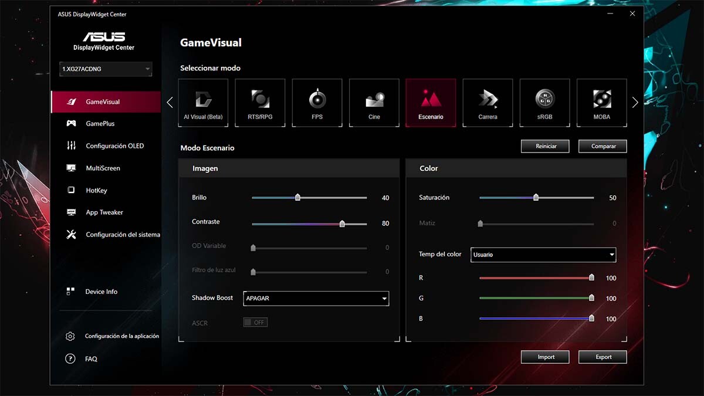Click the B blue channel slider handle
The image size is (704, 396).
point(591,319)
